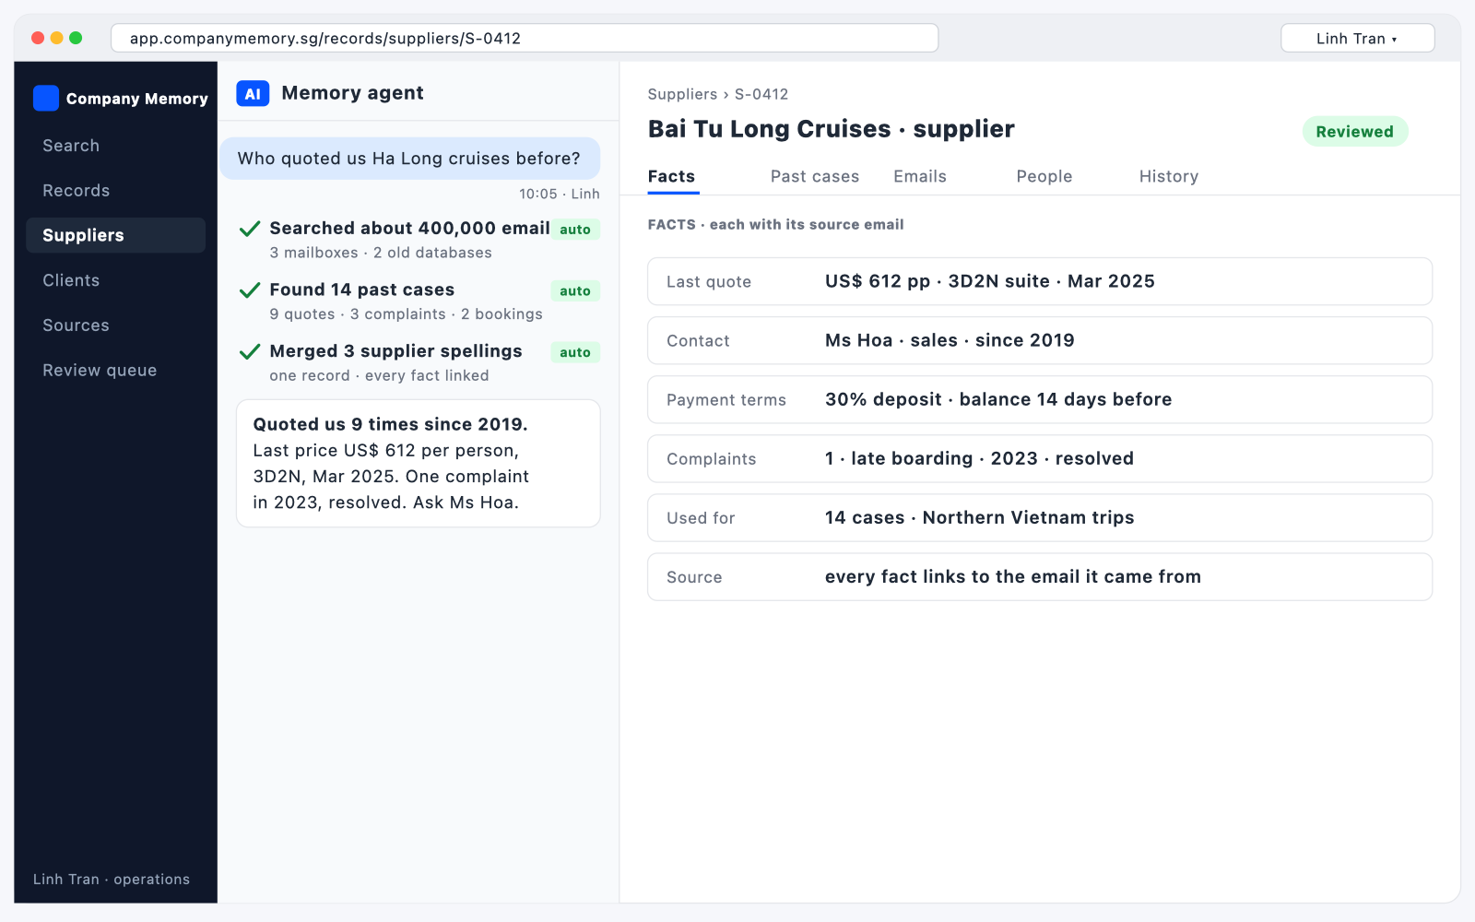The width and height of the screenshot is (1475, 922).
Task: Open the People tab
Action: (1044, 176)
